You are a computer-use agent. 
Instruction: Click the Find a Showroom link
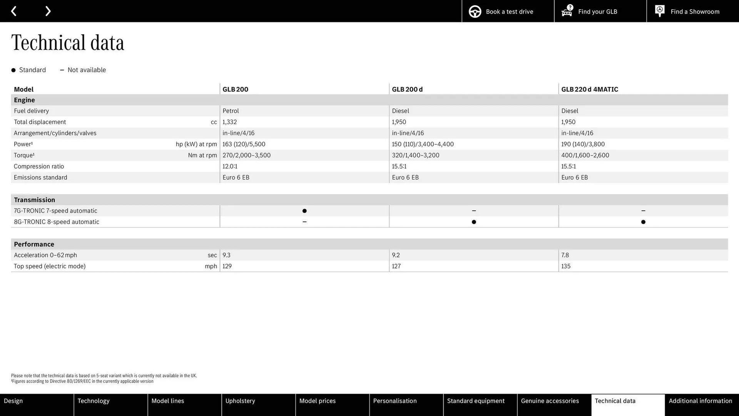coord(695,11)
